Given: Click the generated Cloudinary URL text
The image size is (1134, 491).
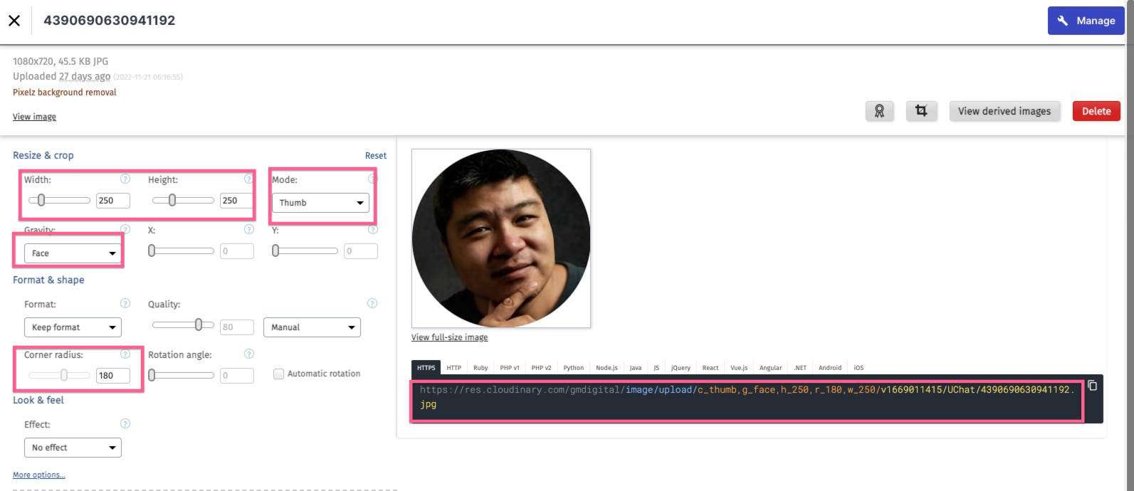Looking at the screenshot, I should 747,397.
